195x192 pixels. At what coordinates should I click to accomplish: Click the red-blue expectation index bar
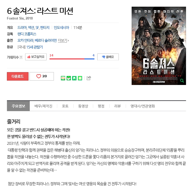coord(72,59)
